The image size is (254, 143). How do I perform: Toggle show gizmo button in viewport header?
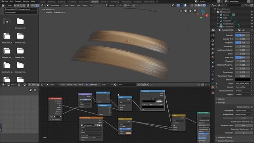(x=178, y=5)
